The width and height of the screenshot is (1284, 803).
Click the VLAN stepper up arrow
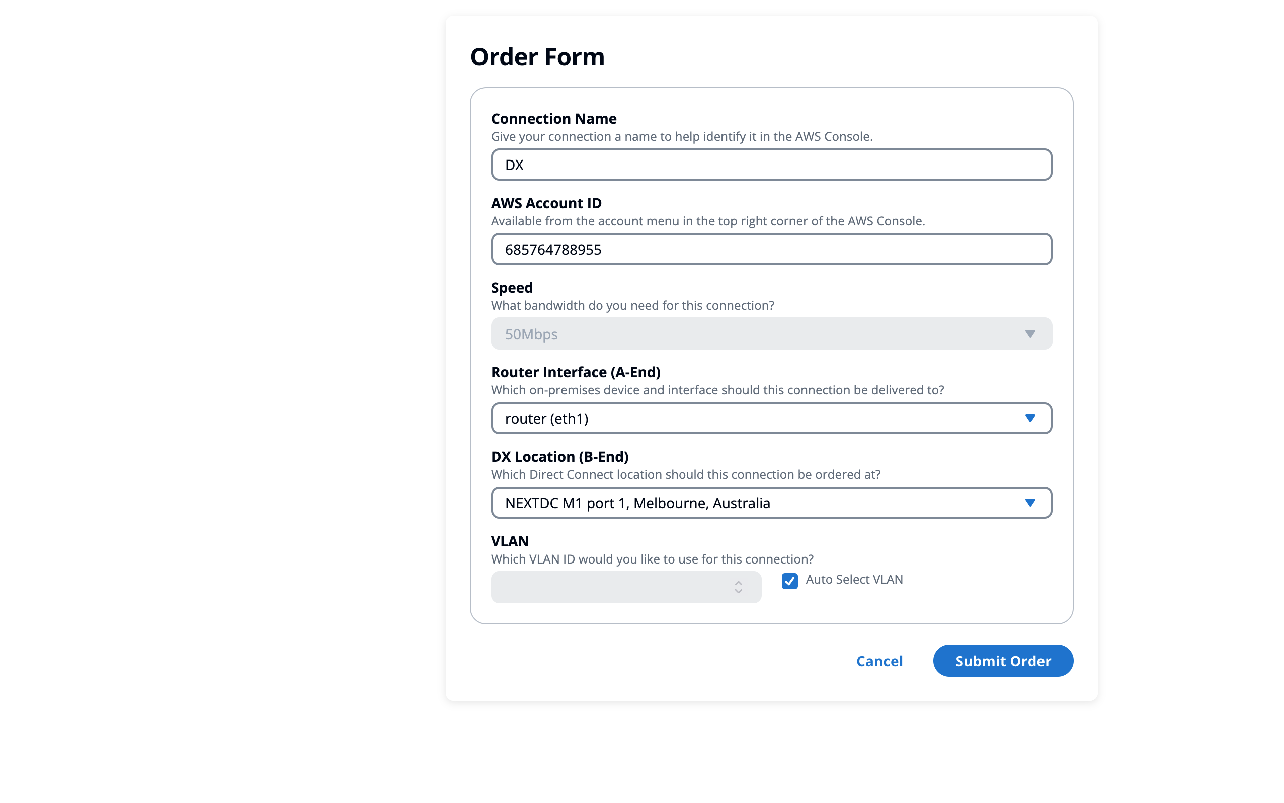tap(738, 583)
